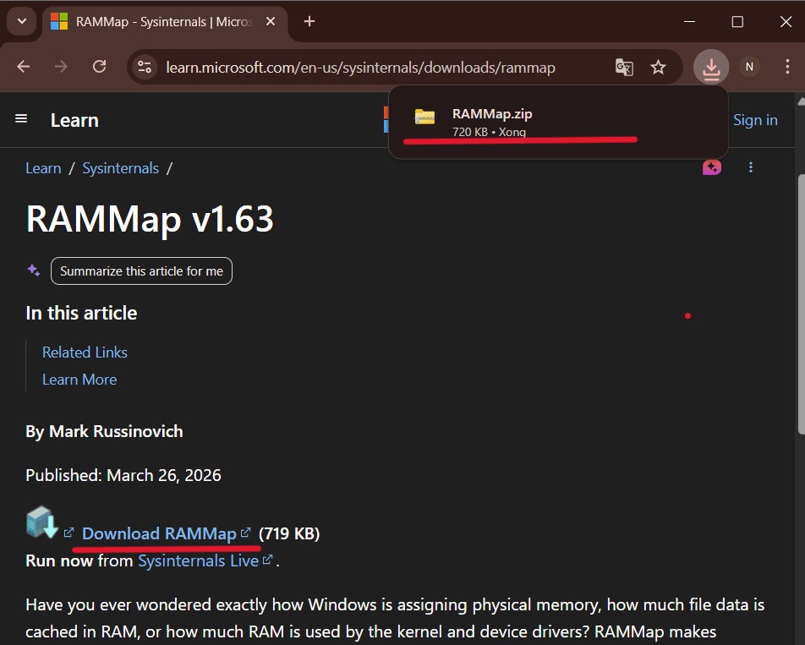Reload the page
This screenshot has height=645, width=805.
click(x=99, y=67)
